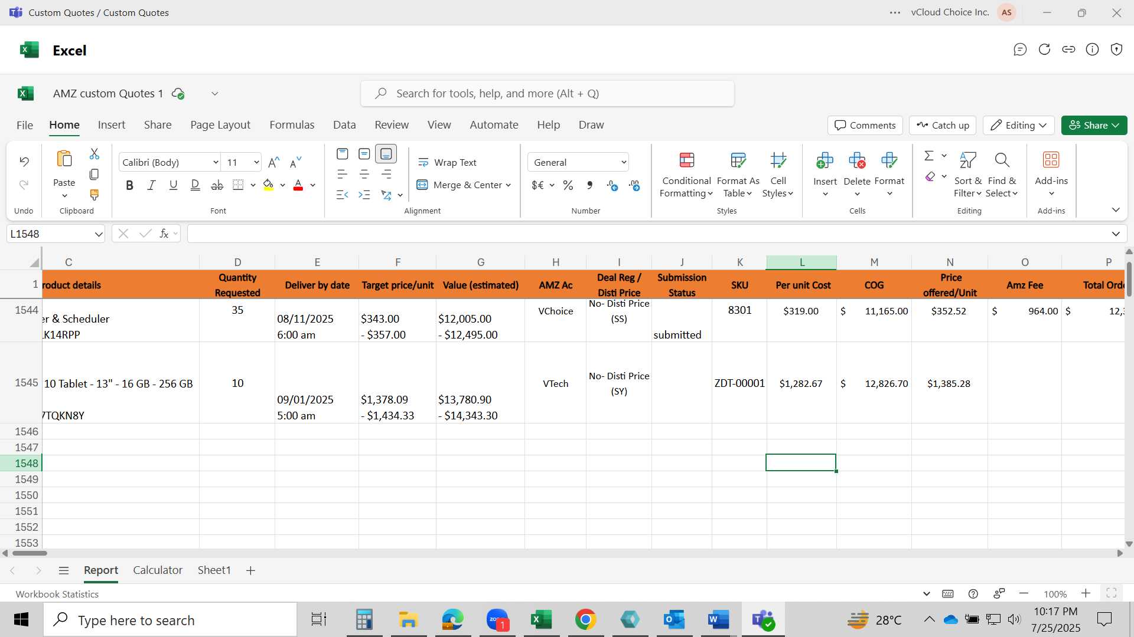Toggle Wrap Text
Screen dimensions: 1134x637
[447, 162]
